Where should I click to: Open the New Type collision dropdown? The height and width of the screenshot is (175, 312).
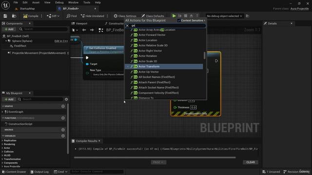[x=108, y=74]
